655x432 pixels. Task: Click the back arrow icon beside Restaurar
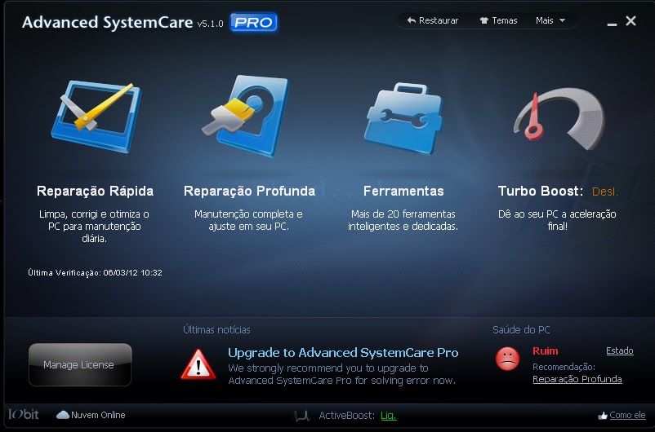(x=412, y=20)
